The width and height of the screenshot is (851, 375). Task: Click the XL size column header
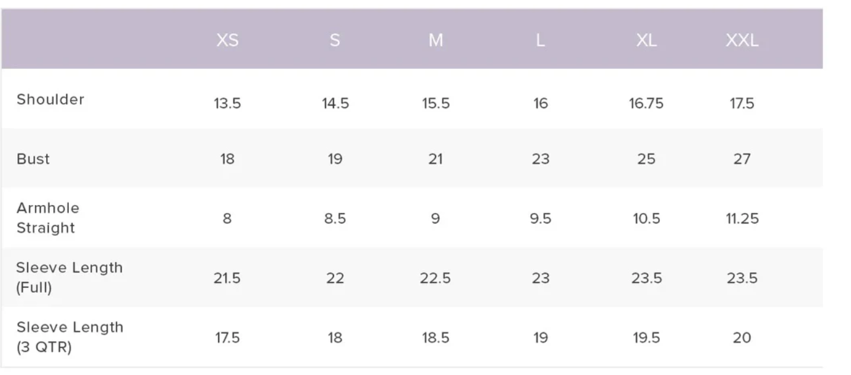[646, 41]
